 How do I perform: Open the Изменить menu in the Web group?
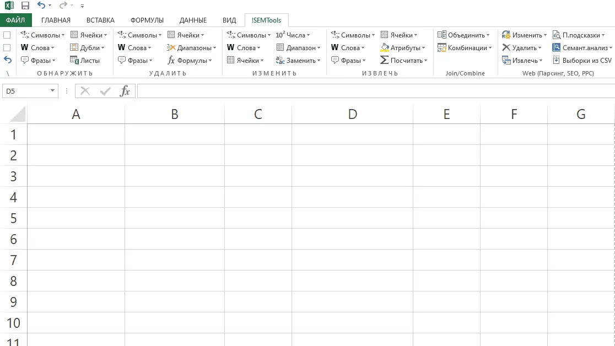click(x=525, y=35)
